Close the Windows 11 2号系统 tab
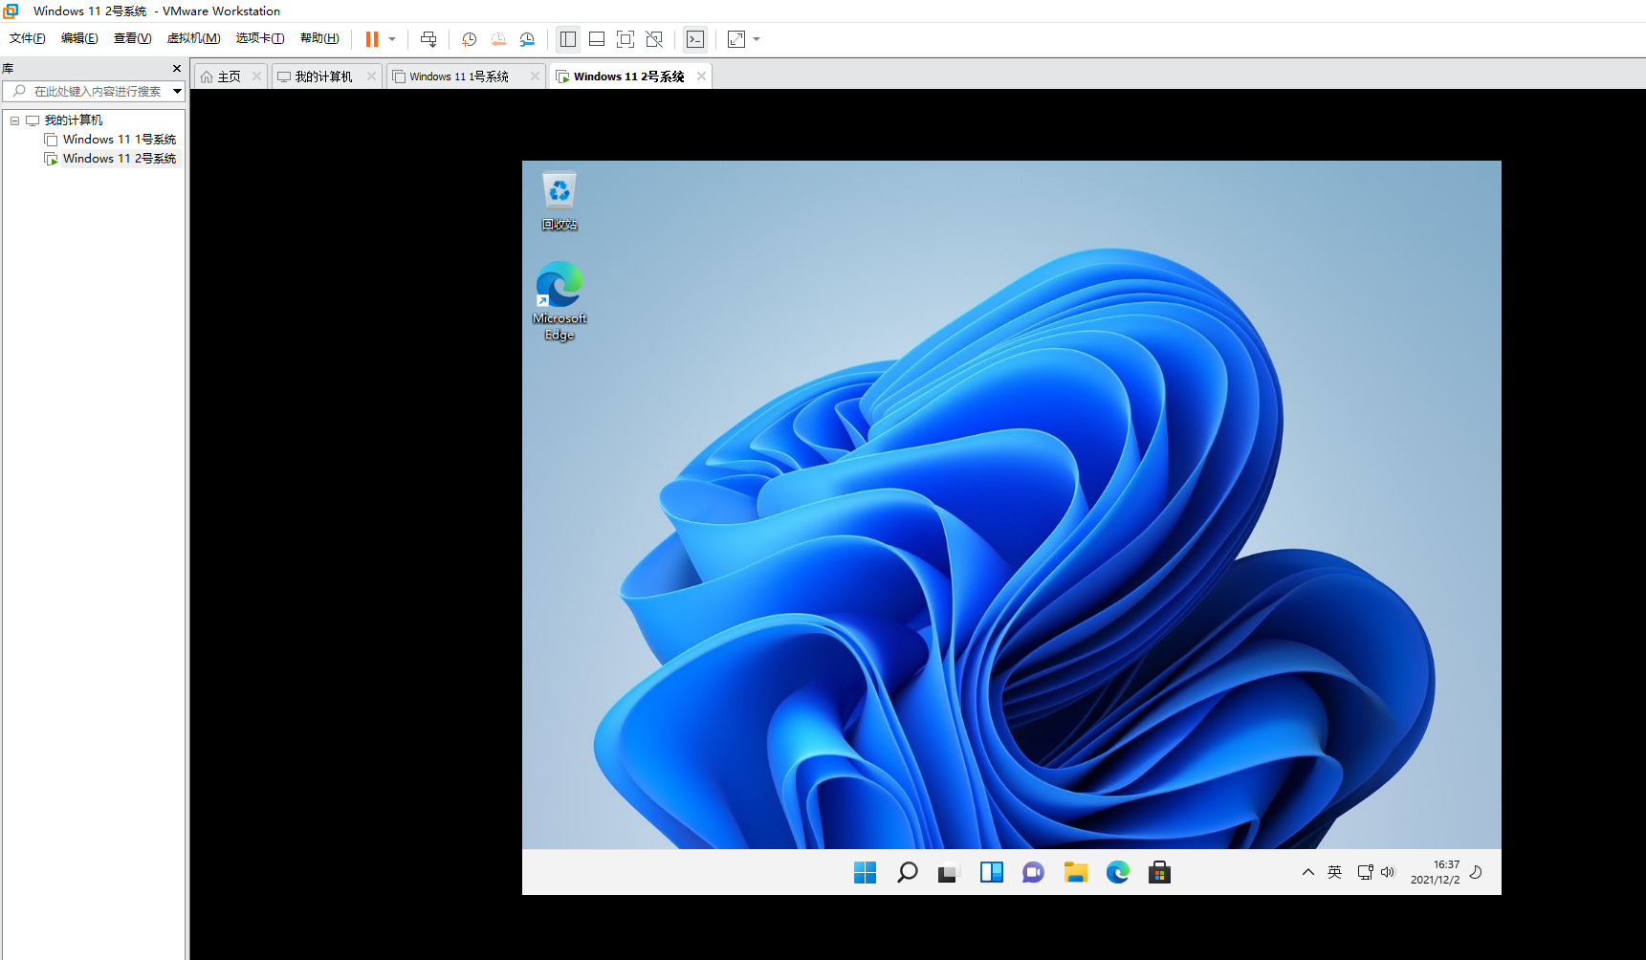The height and width of the screenshot is (960, 1646). [701, 76]
